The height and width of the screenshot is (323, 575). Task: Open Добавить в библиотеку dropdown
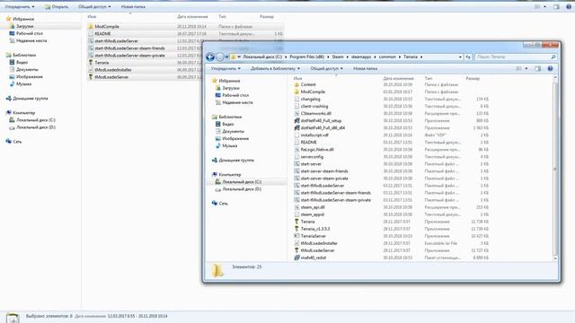click(x=275, y=68)
